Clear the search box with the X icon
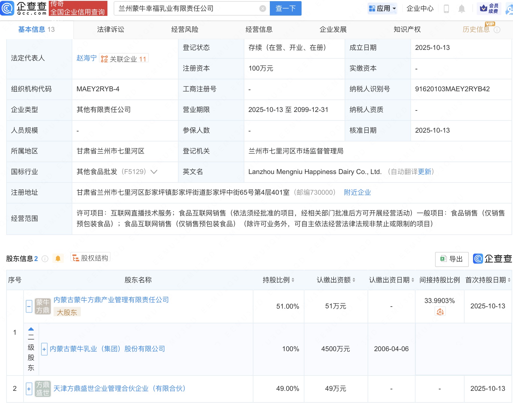The height and width of the screenshot is (403, 513). 262,9
